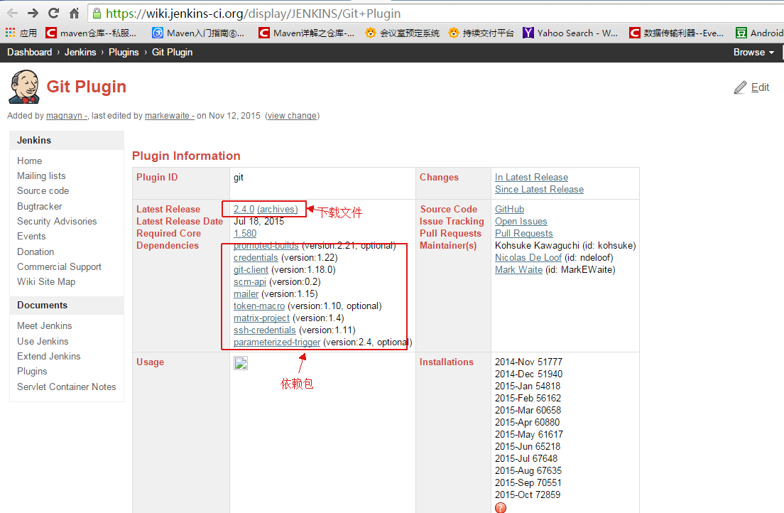Open magnayn author profile link
This screenshot has width=784, height=513.
click(67, 116)
